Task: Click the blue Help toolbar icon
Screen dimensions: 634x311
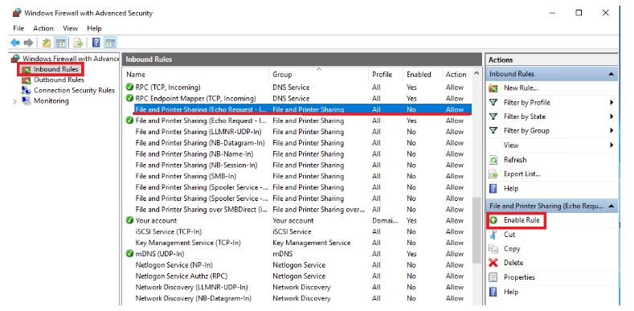Action: point(96,43)
